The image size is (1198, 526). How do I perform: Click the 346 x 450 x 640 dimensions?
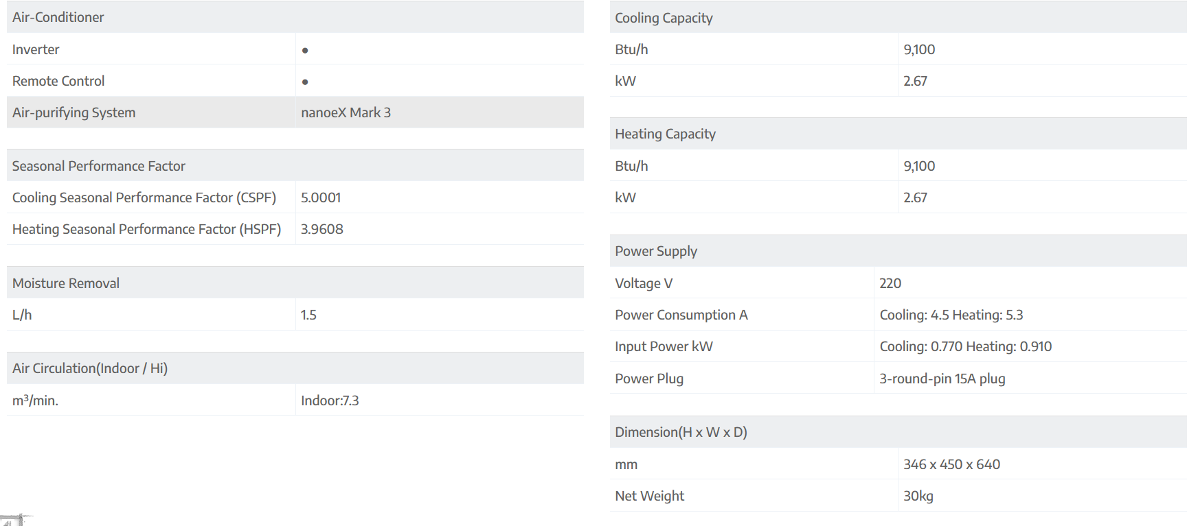click(952, 464)
